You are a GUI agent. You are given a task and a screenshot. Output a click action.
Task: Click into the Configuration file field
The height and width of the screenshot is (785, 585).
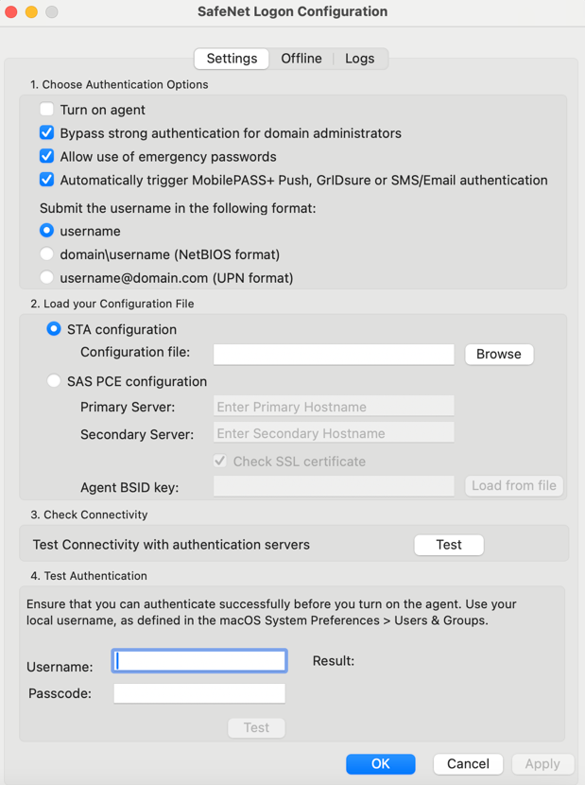(334, 354)
